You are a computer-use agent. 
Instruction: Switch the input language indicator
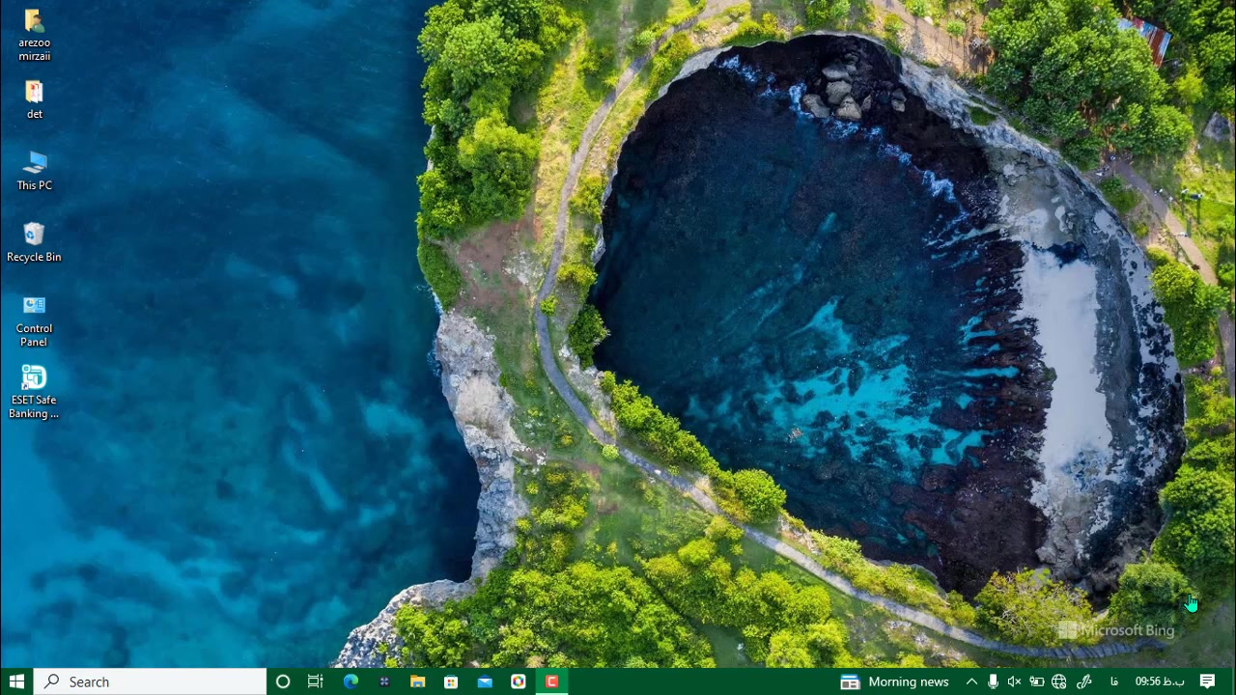pos(1114,681)
